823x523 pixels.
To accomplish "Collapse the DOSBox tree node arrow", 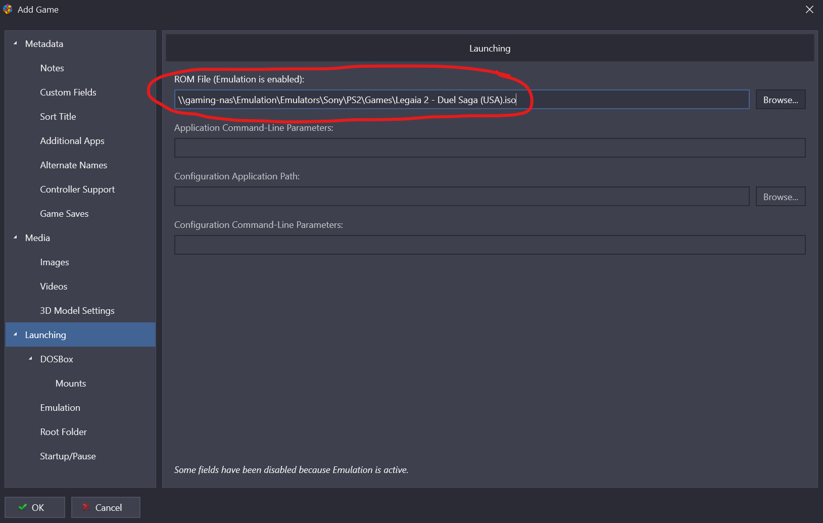I will pos(30,359).
